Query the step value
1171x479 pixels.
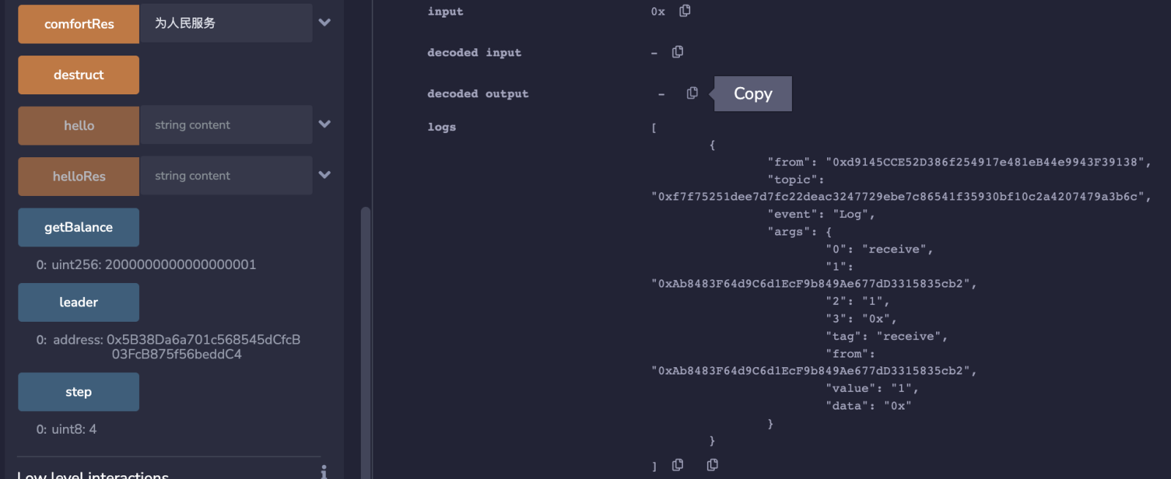(x=78, y=392)
